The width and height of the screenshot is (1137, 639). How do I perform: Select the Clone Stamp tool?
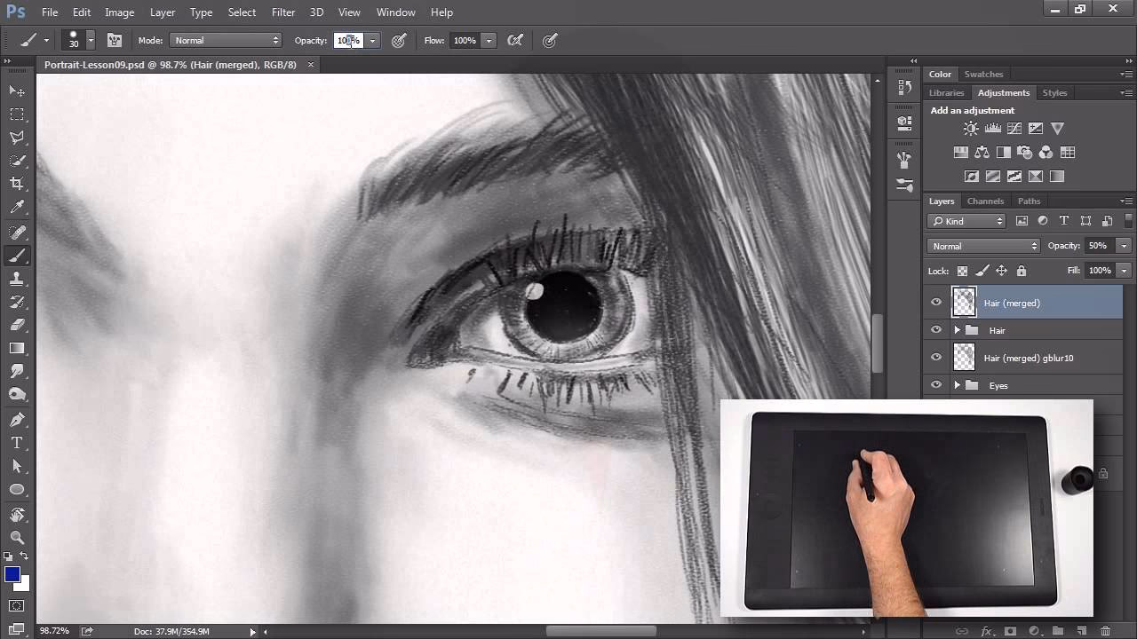18,279
